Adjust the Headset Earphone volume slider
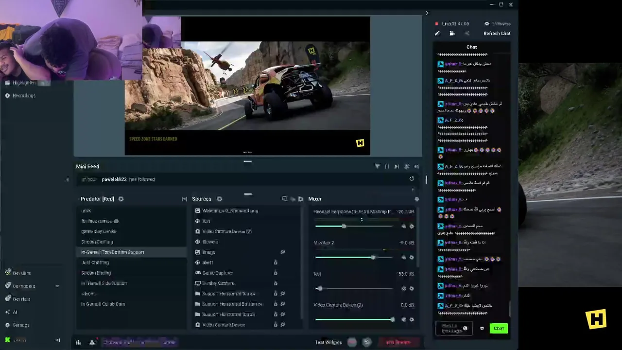This screenshot has width=622, height=350. (354, 226)
